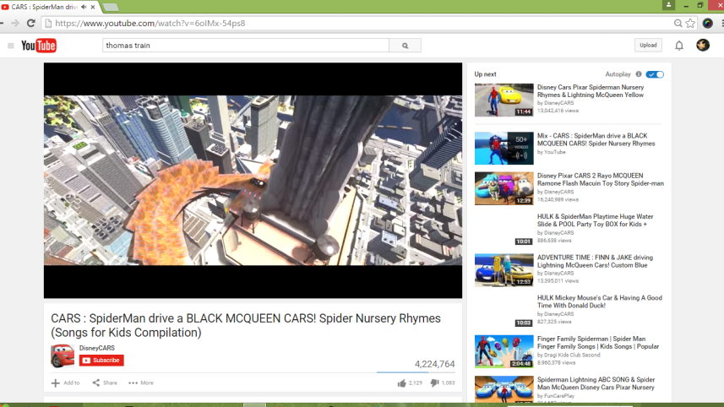Go to YouTube home via logo

pos(39,46)
